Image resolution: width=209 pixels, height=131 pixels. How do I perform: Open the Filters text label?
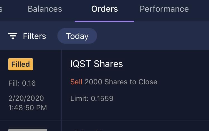click(35, 36)
